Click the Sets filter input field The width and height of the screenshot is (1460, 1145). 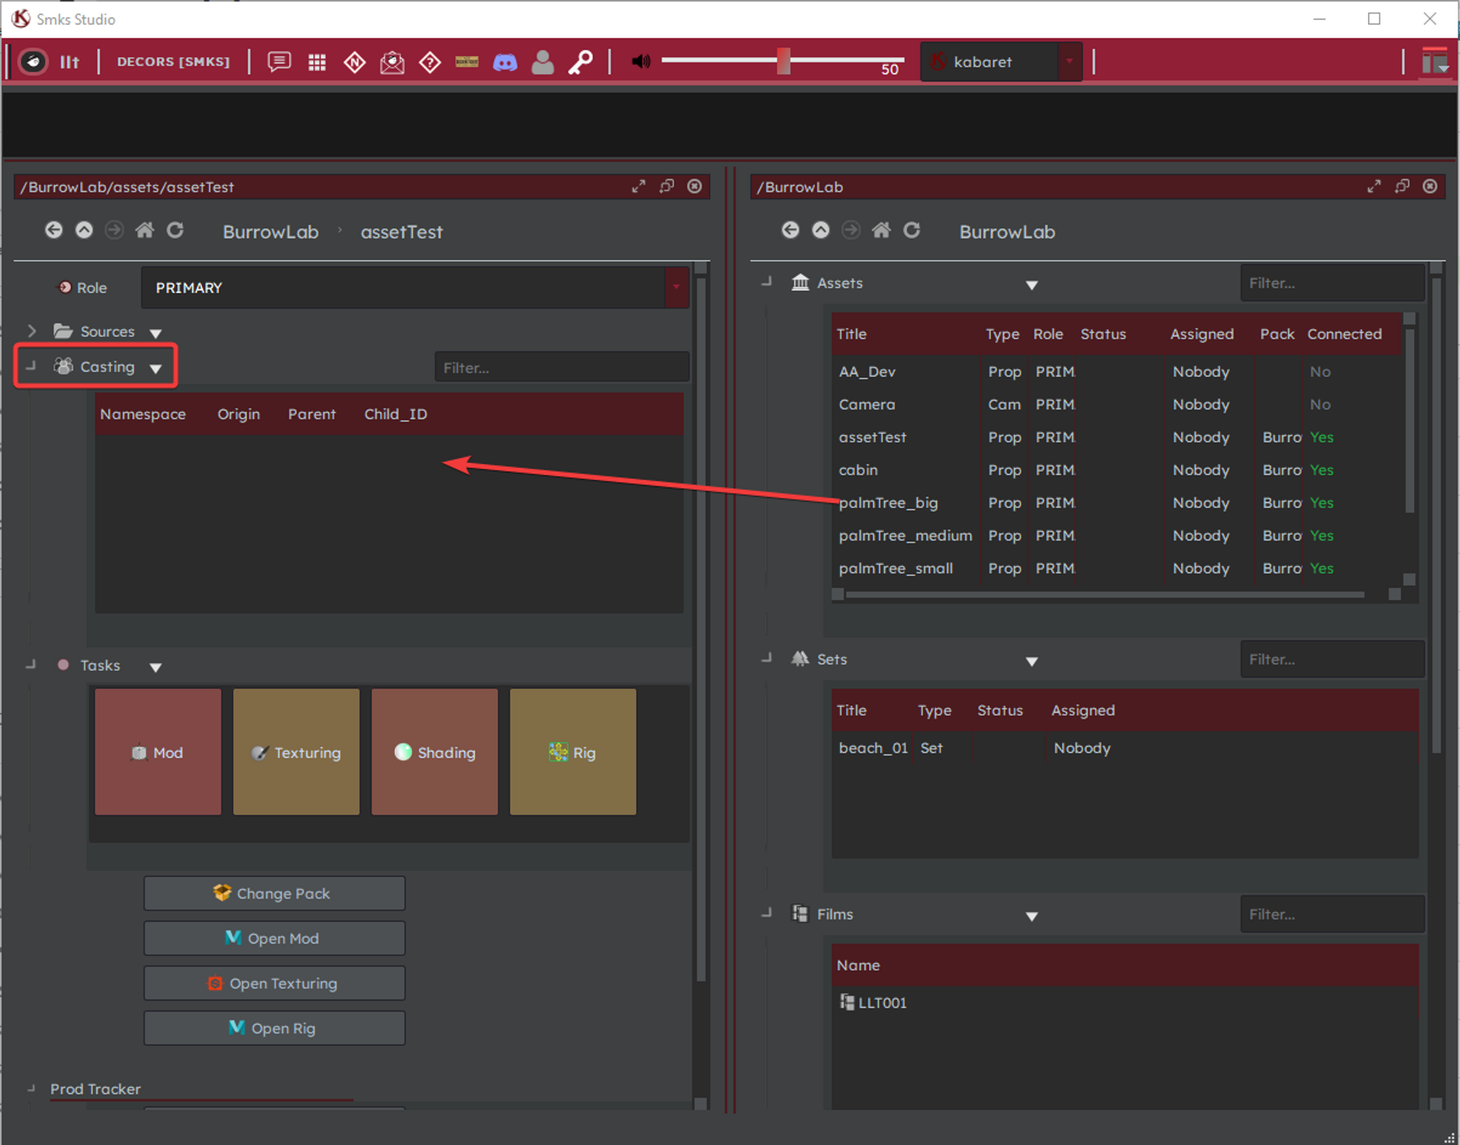coord(1332,659)
